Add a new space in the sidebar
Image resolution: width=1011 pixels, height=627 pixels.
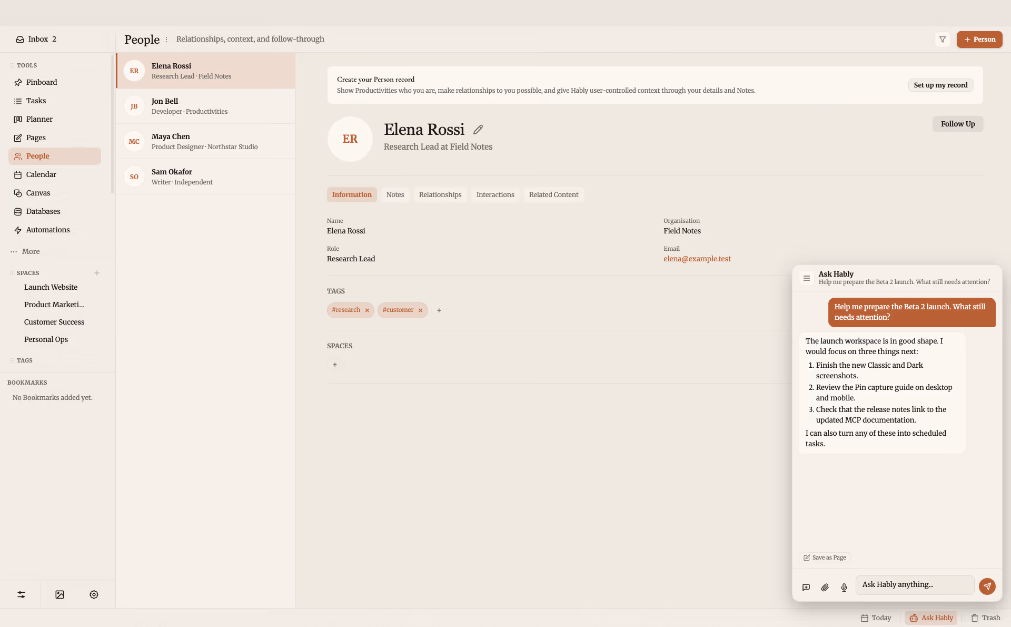tap(97, 273)
